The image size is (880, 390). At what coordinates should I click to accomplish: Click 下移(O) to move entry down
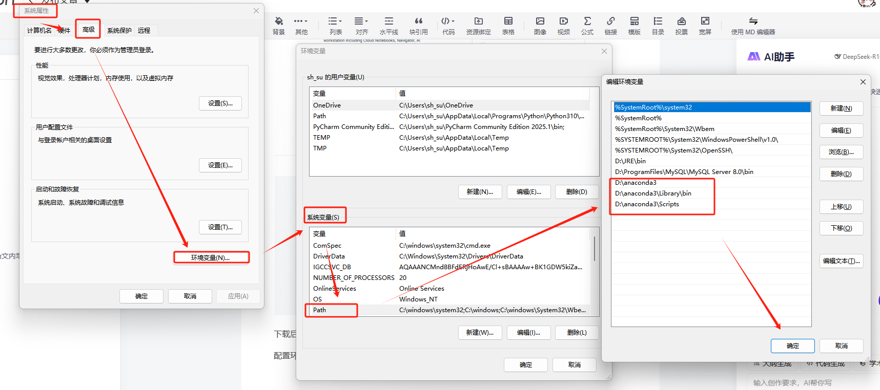click(x=841, y=228)
